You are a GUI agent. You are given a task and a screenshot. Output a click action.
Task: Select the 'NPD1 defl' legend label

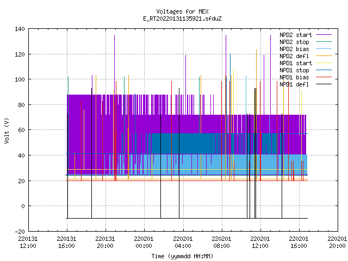point(294,85)
